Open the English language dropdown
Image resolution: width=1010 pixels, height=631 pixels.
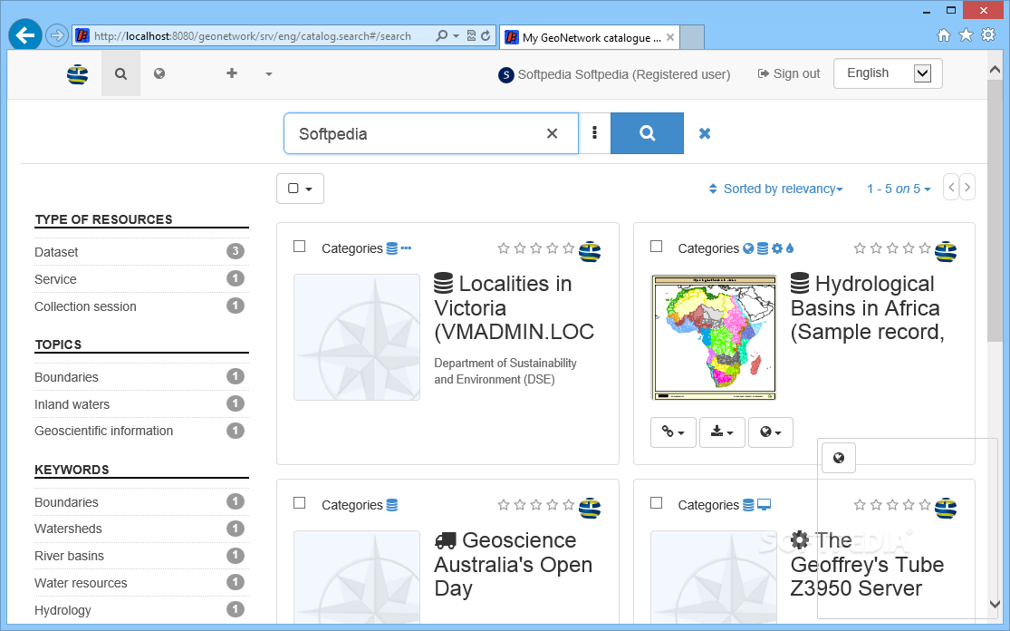(888, 73)
